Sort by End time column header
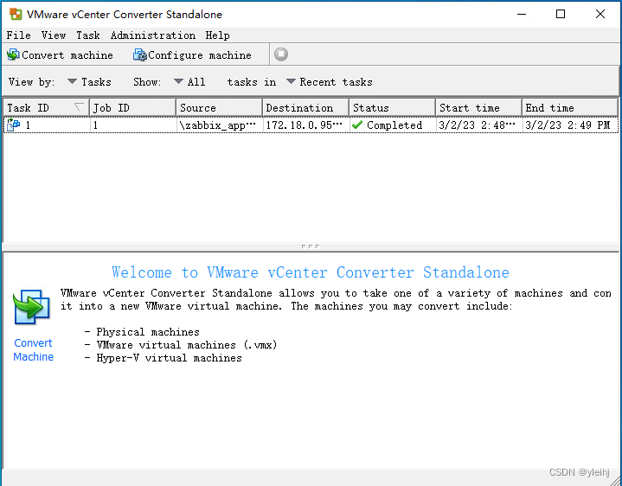Image resolution: width=622 pixels, height=486 pixels. pos(570,108)
